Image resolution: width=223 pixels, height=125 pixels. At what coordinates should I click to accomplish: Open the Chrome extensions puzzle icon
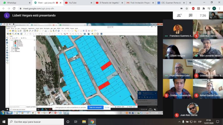204,9
